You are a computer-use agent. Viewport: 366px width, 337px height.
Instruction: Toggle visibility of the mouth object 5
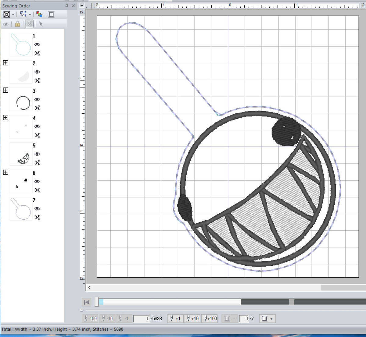(x=37, y=154)
